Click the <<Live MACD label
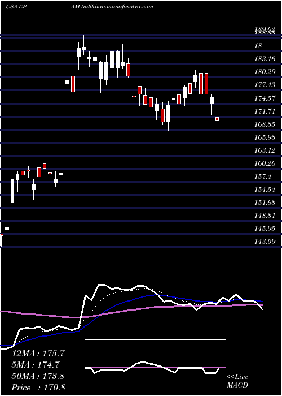This screenshot has width=282, height=396. point(237,381)
